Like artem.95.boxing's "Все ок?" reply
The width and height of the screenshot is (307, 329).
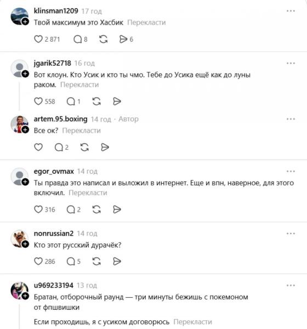[38, 147]
